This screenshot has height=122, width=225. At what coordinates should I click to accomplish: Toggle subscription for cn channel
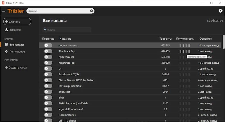[48, 69]
